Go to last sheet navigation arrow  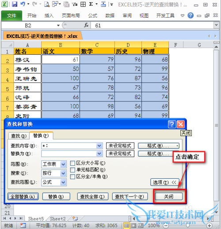[21, 218]
